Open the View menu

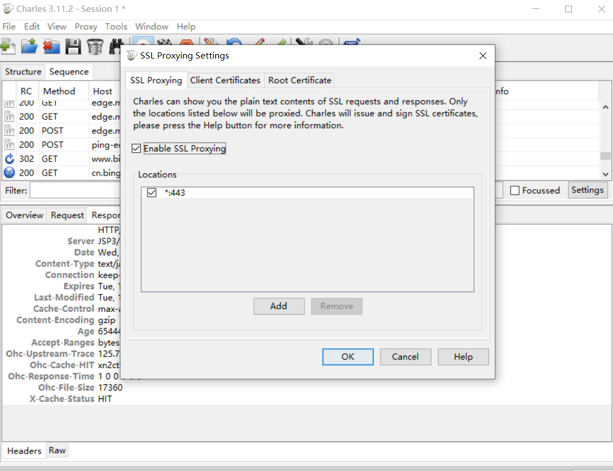click(57, 26)
